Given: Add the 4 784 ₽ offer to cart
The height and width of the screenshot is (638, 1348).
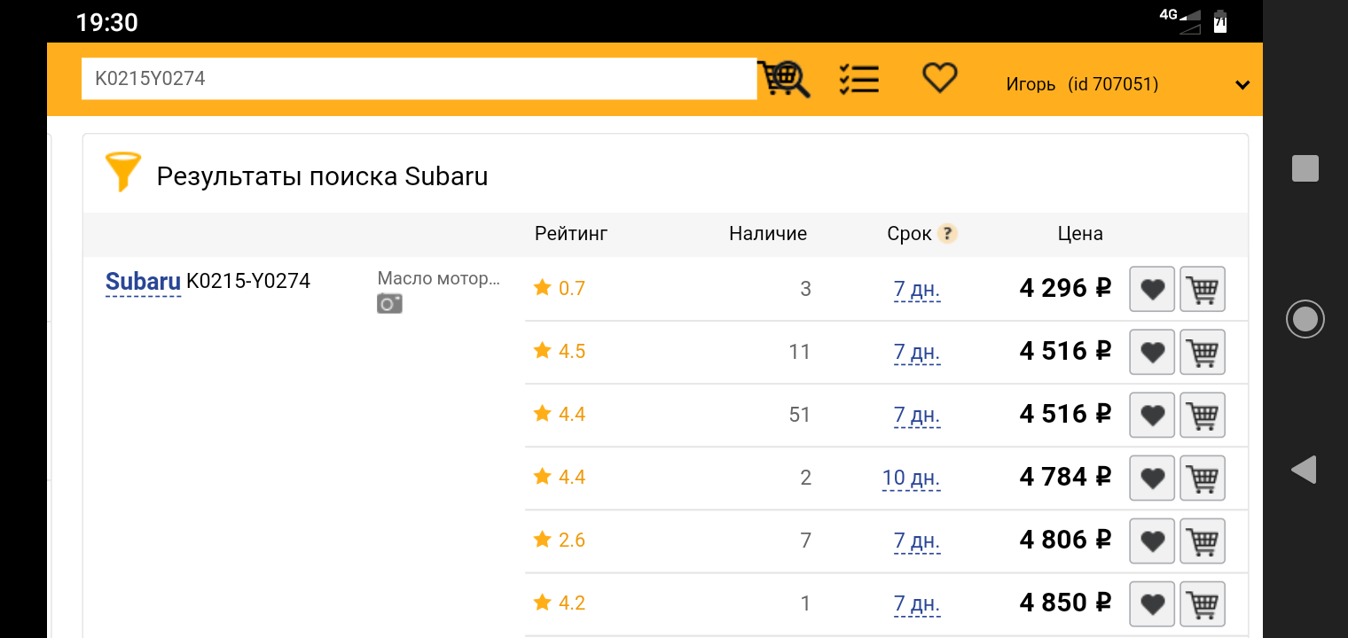Looking at the screenshot, I should (1203, 478).
